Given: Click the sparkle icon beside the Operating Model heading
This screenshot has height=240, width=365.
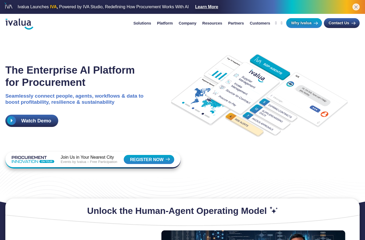Looking at the screenshot, I should click(274, 210).
